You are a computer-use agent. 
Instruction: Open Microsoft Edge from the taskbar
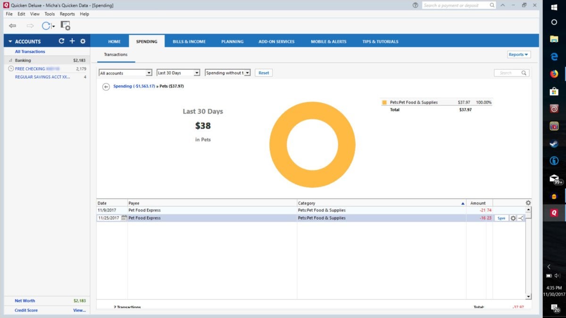pyautogui.click(x=554, y=56)
